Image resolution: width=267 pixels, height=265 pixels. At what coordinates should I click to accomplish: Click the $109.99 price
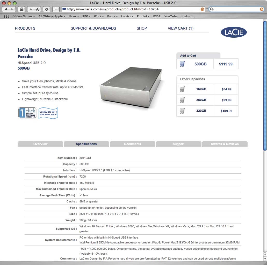coord(226,111)
